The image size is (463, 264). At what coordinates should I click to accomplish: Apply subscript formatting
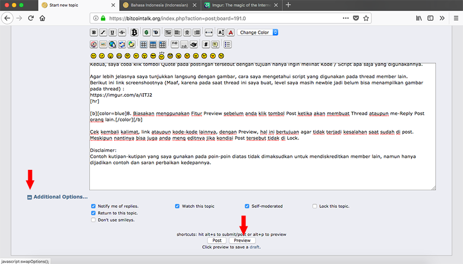[x=184, y=45]
